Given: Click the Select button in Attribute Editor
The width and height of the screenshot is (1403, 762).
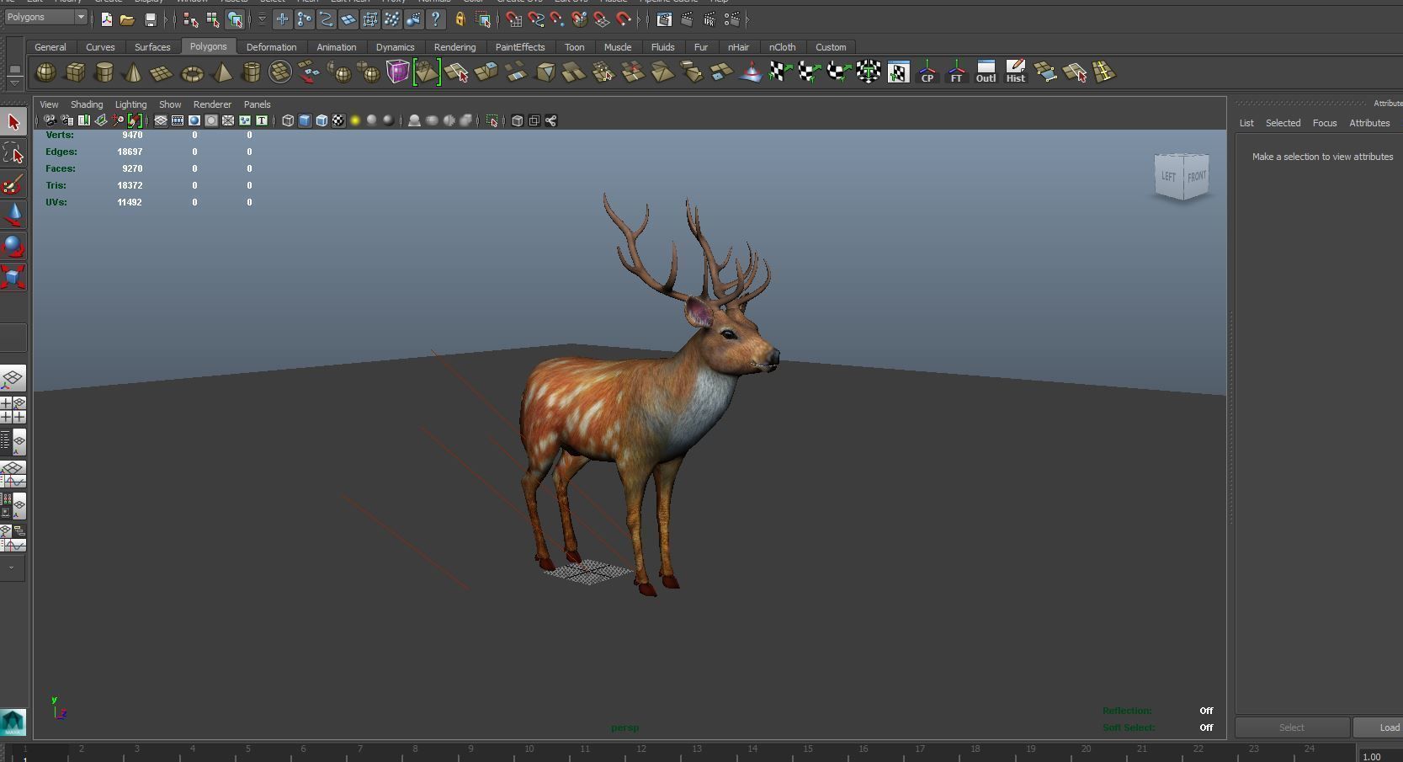Looking at the screenshot, I should [x=1292, y=727].
